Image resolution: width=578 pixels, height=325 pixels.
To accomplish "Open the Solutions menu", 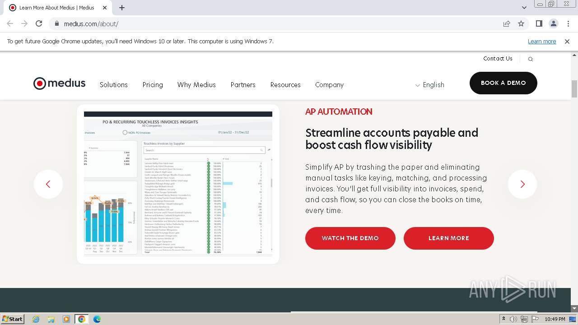I will pyautogui.click(x=114, y=85).
